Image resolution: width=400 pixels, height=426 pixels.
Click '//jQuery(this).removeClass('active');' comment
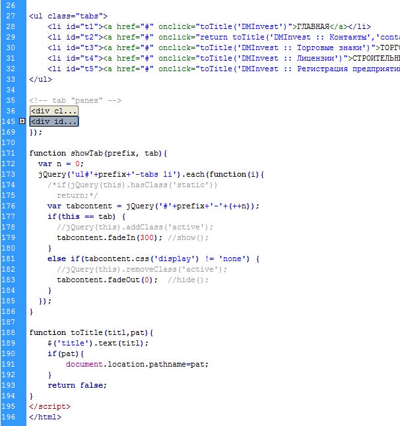pyautogui.click(x=142, y=269)
